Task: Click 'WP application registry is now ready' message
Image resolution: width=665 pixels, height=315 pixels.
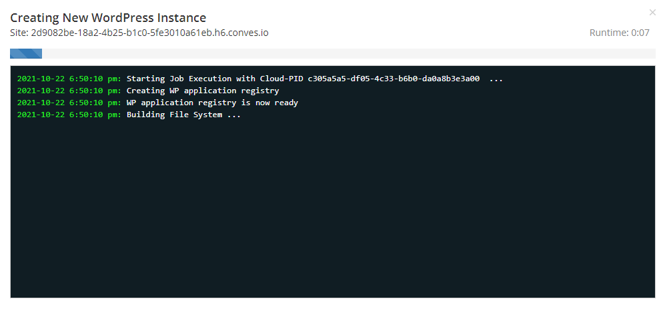Action: point(212,103)
